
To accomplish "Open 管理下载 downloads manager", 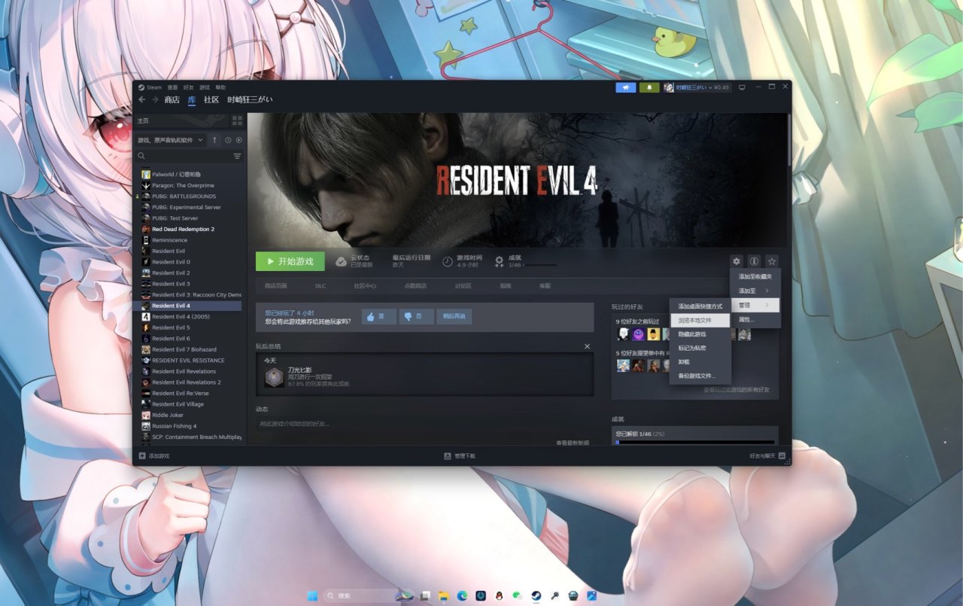I will pyautogui.click(x=460, y=456).
